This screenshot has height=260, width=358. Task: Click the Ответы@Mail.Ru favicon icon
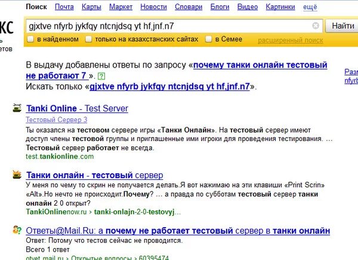point(17,230)
